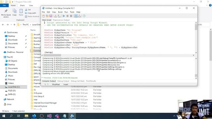Screen dimensions: 212x119
Task: Open DATA (E:) drive
Action: click(10, 95)
